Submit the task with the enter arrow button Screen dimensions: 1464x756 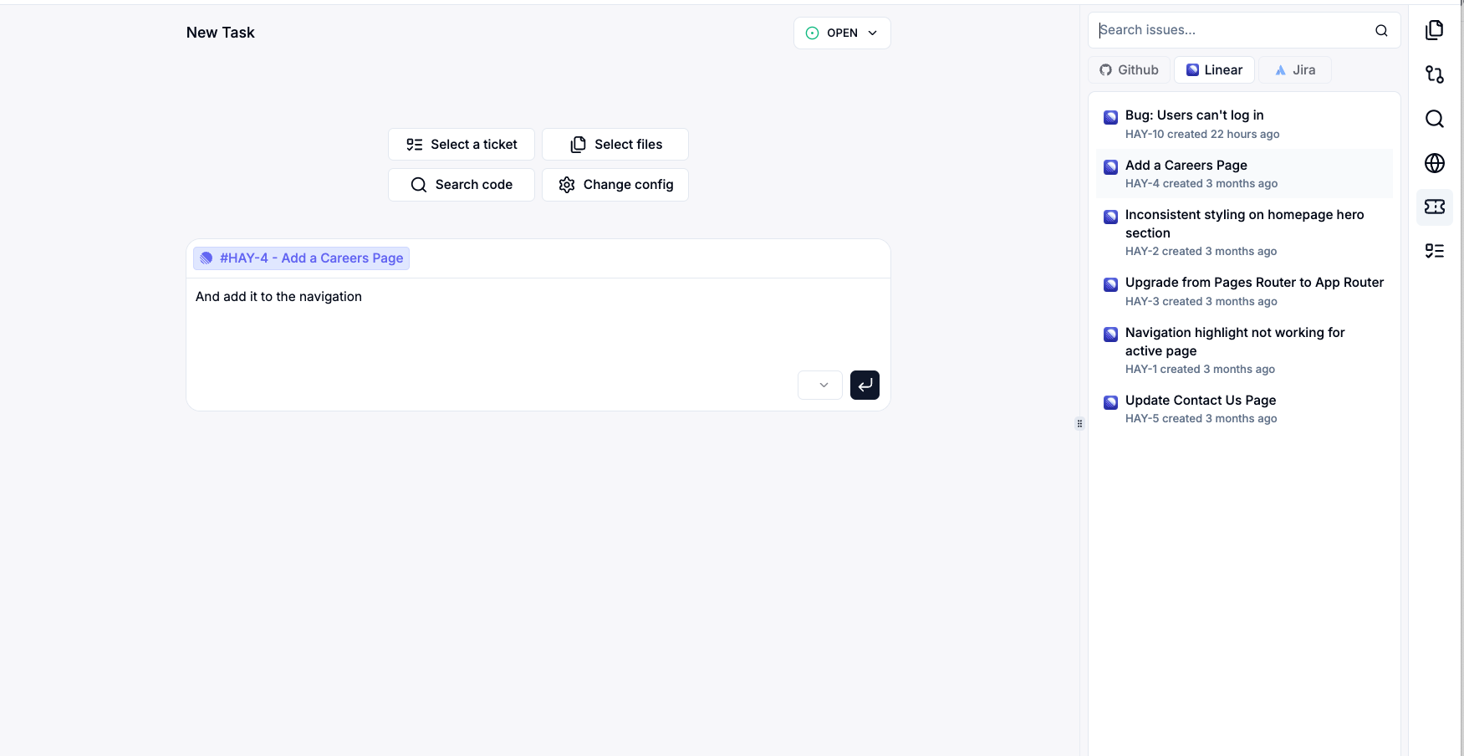(865, 386)
